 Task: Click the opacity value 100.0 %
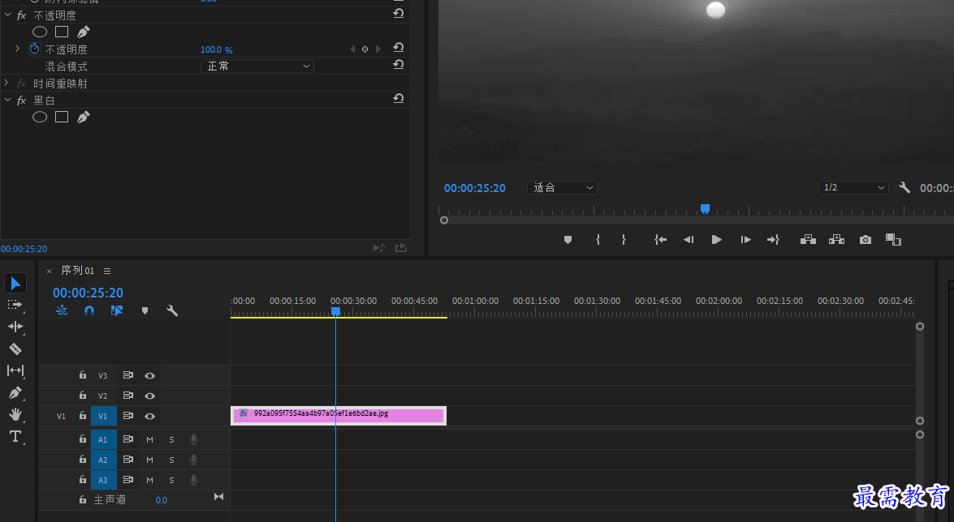click(217, 49)
